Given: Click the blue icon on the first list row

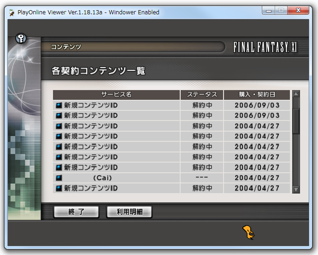Looking at the screenshot, I should point(59,105).
